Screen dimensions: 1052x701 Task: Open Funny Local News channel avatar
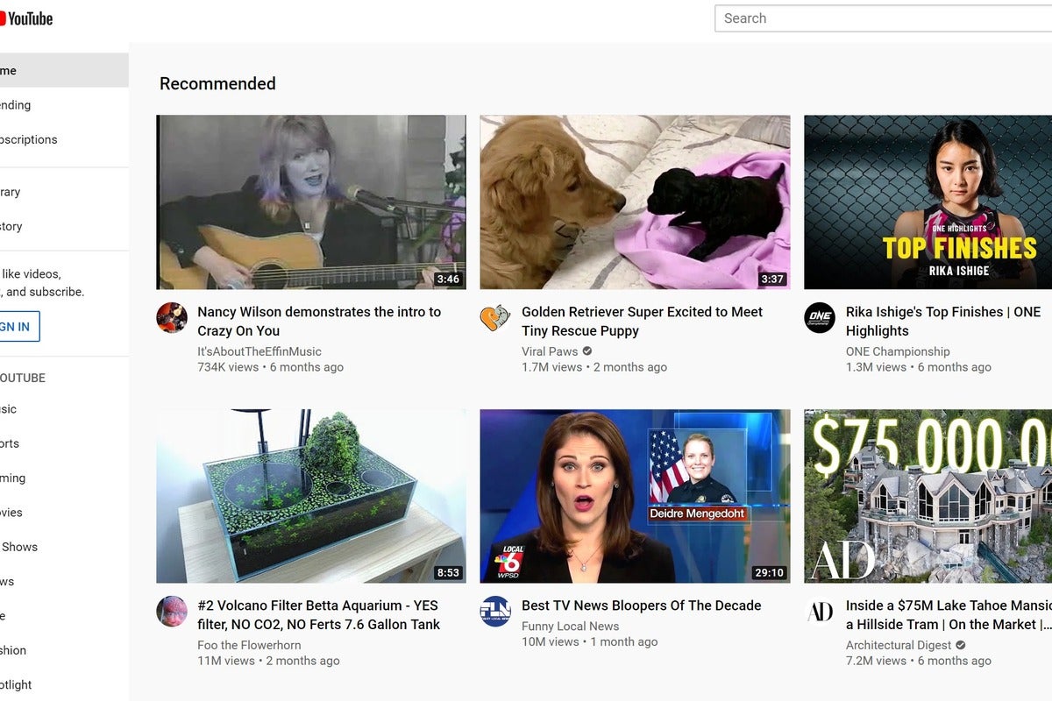495,611
